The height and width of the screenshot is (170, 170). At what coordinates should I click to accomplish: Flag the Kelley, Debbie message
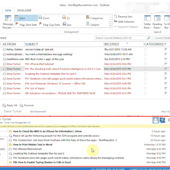[x=166, y=49]
